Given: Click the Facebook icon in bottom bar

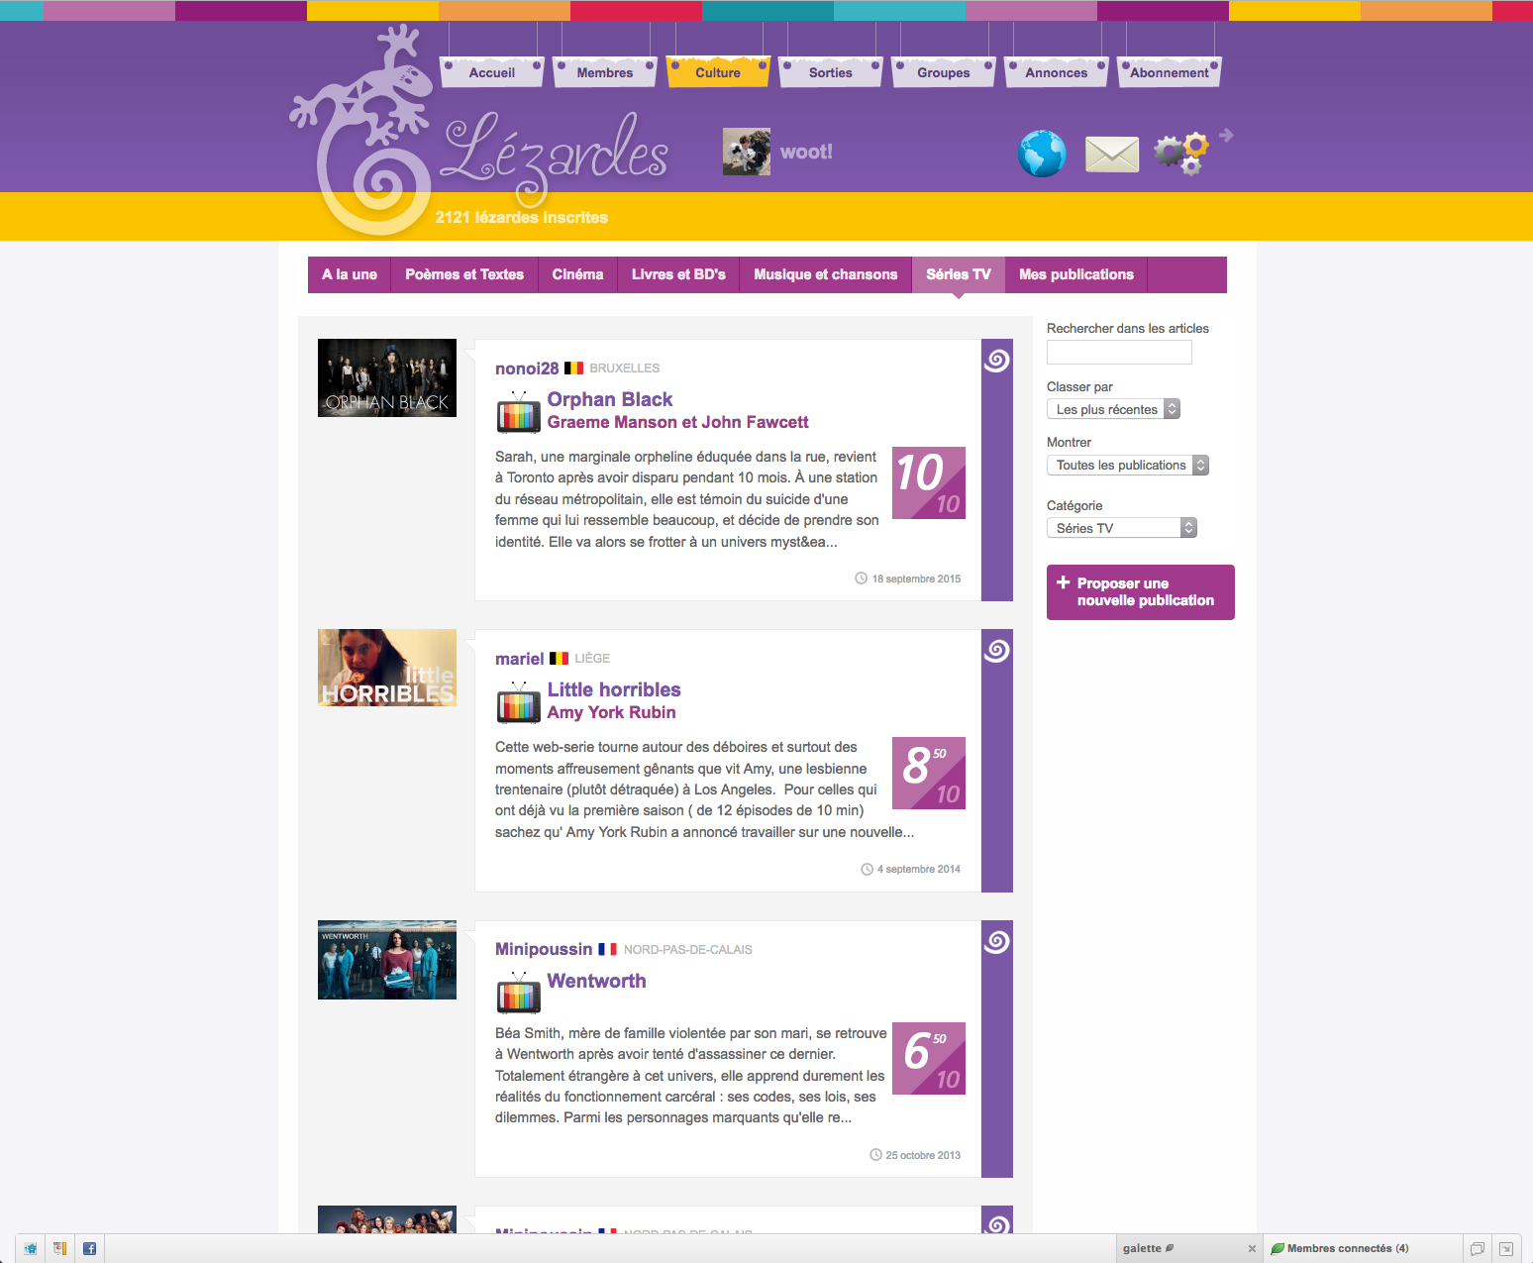Looking at the screenshot, I should (89, 1248).
